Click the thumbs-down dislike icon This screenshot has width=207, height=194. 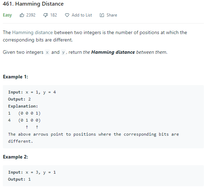click(x=46, y=15)
